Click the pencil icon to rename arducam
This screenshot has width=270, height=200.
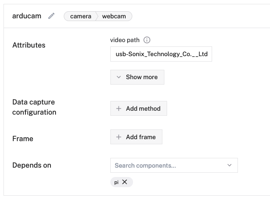51,16
